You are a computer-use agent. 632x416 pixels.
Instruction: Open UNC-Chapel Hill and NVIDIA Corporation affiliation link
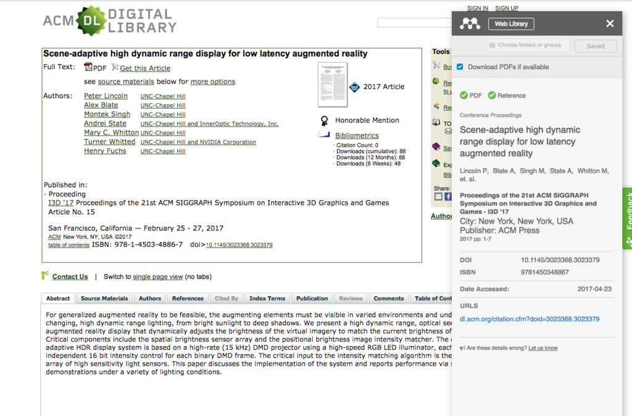click(198, 143)
